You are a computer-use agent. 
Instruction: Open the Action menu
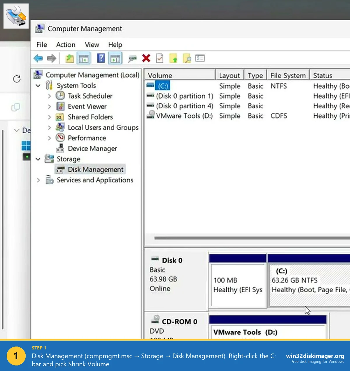[x=65, y=45]
